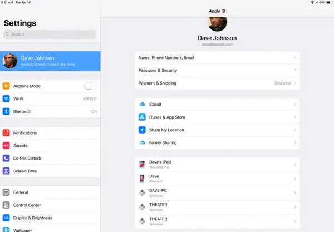
Task: Open Password & Security settings
Action: click(x=217, y=70)
